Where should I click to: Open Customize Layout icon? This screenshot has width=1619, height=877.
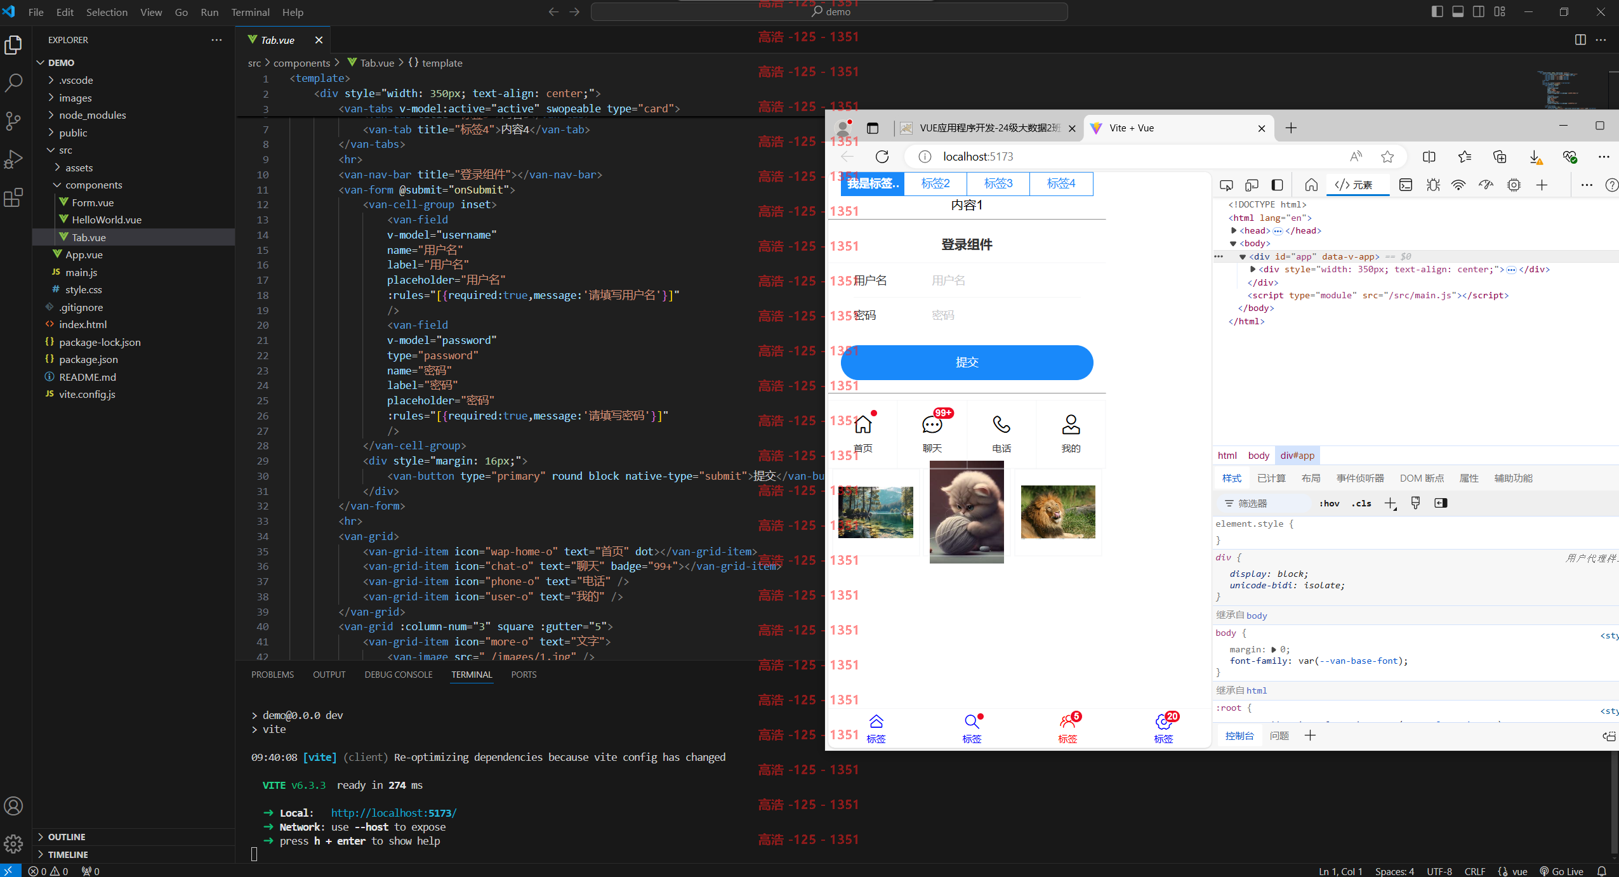[x=1500, y=11]
